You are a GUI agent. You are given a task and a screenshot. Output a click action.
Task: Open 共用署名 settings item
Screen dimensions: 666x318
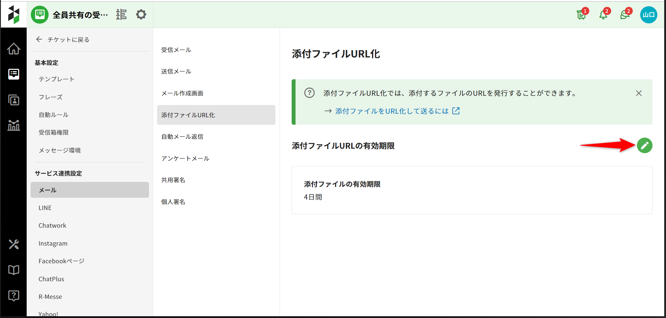tap(173, 180)
